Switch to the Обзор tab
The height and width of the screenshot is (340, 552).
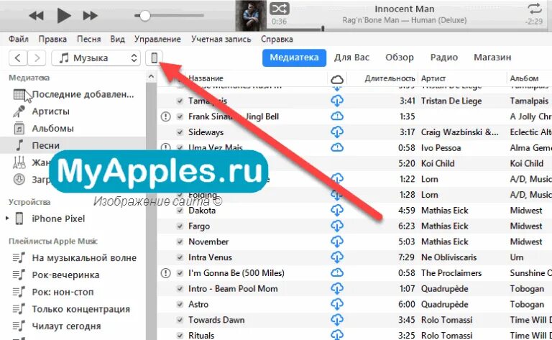[x=399, y=58]
